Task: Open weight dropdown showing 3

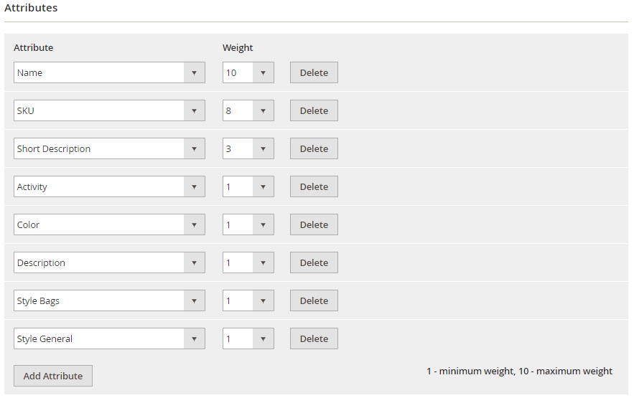Action: [248, 148]
